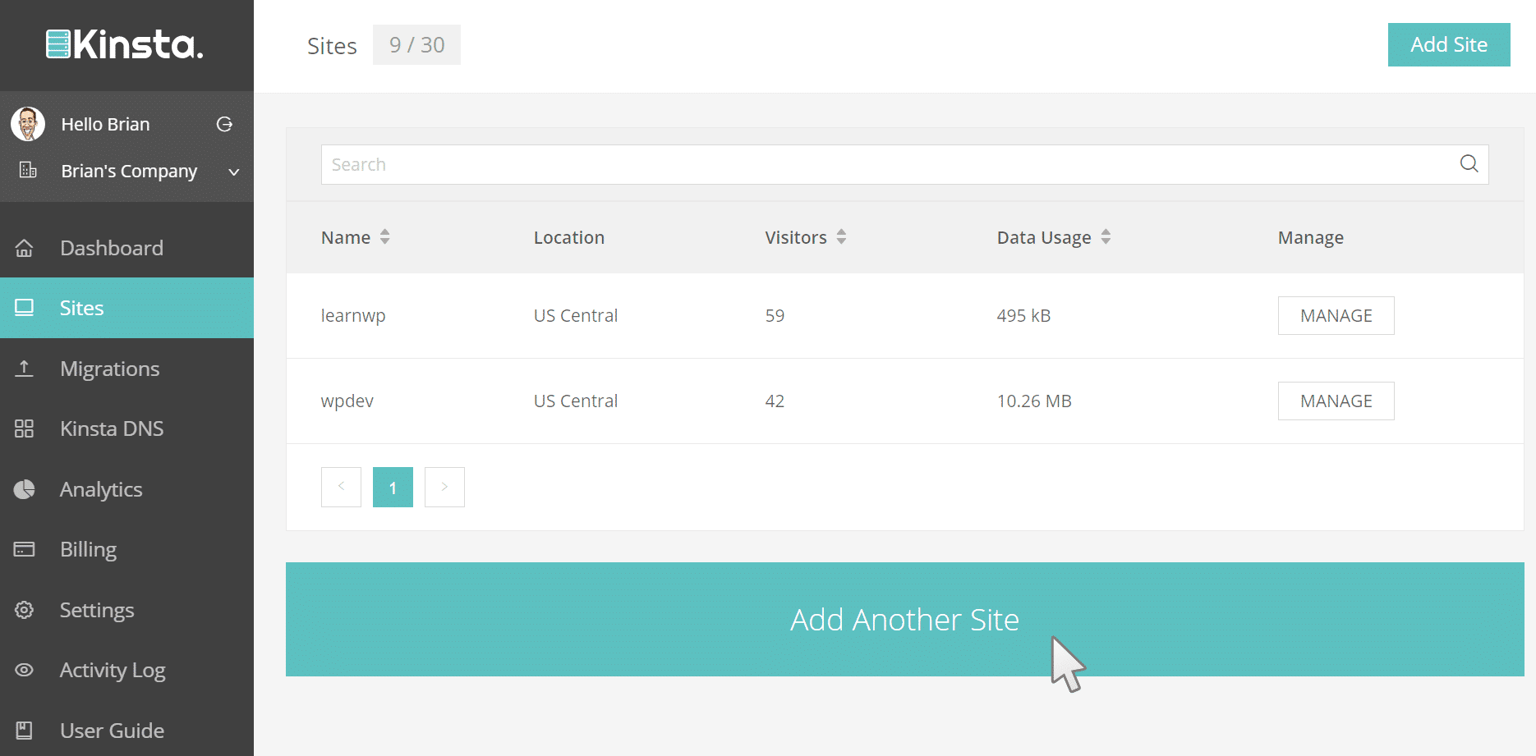The image size is (1536, 756).
Task: Sort sites by Visitors arrows
Action: 841,237
